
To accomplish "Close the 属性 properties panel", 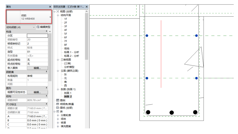I will (x=50, y=7).
